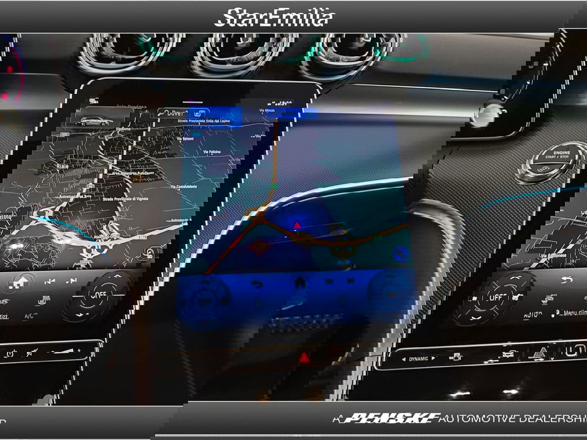Open Menu clima on right display
Viewport: 587px width, 440px height.
click(562, 314)
